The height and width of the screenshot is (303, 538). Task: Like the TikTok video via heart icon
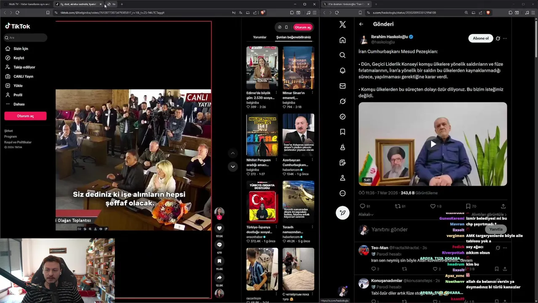point(219,228)
